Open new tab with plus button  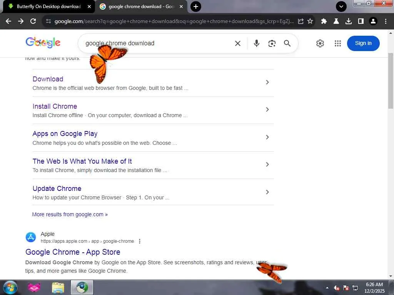(x=196, y=7)
